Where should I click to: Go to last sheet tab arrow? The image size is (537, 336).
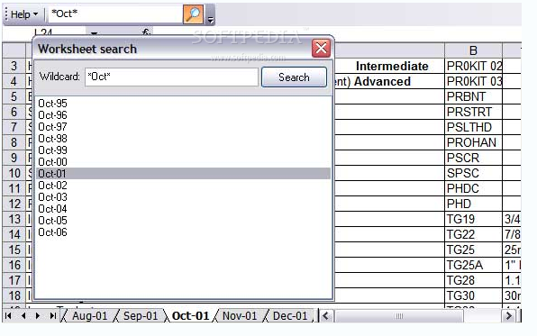click(x=52, y=316)
